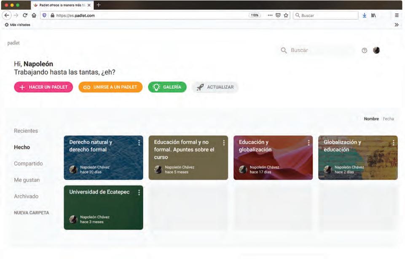Click NUEVA CARPETA to create folder
The width and height of the screenshot is (405, 259).
click(x=32, y=213)
